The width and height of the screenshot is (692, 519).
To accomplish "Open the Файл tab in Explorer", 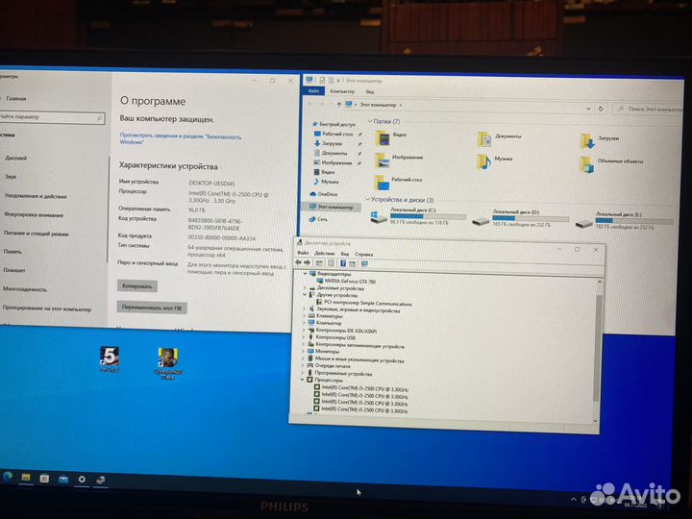I will coord(313,91).
